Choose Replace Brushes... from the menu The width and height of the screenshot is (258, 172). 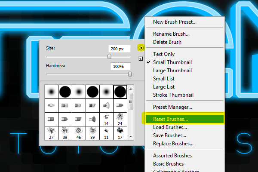coord(173,144)
